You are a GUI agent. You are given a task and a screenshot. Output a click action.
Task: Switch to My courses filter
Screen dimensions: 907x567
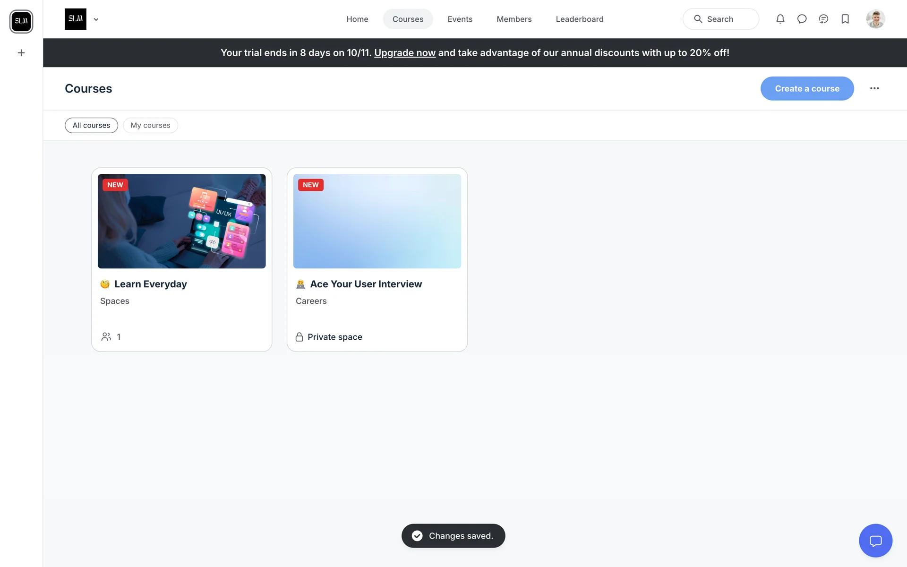[x=150, y=125]
